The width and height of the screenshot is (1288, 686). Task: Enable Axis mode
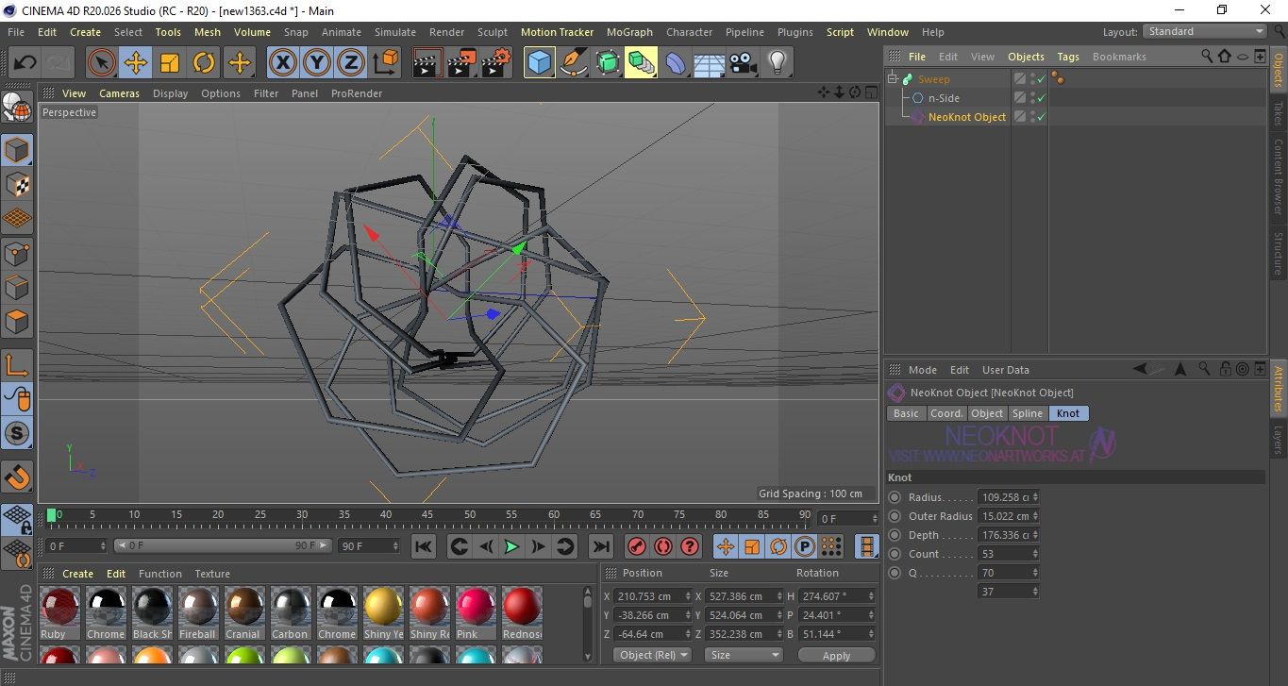tap(17, 366)
